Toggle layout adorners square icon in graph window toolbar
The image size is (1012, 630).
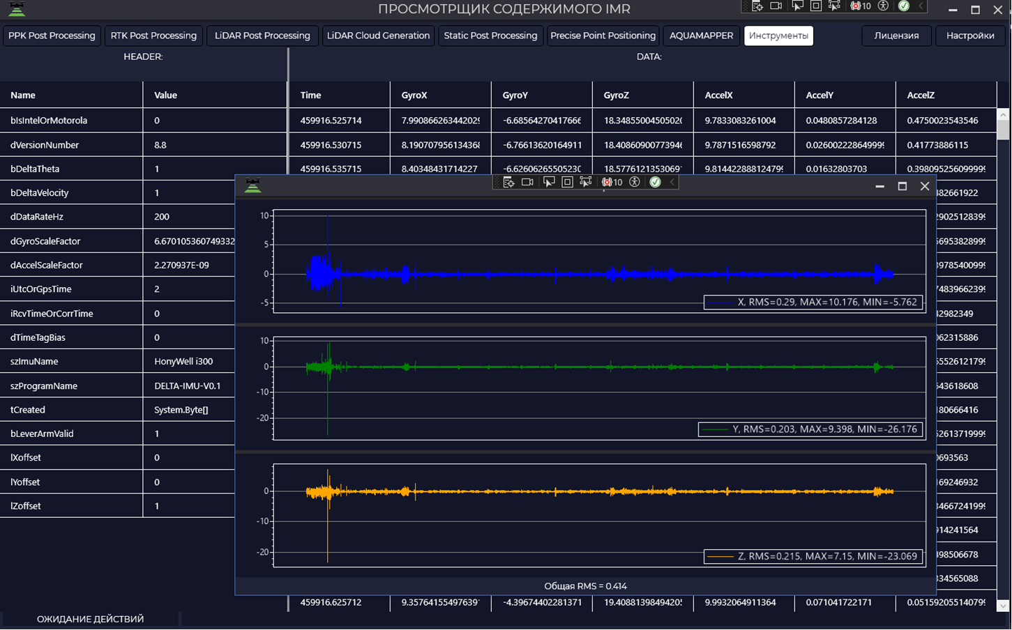tap(567, 182)
